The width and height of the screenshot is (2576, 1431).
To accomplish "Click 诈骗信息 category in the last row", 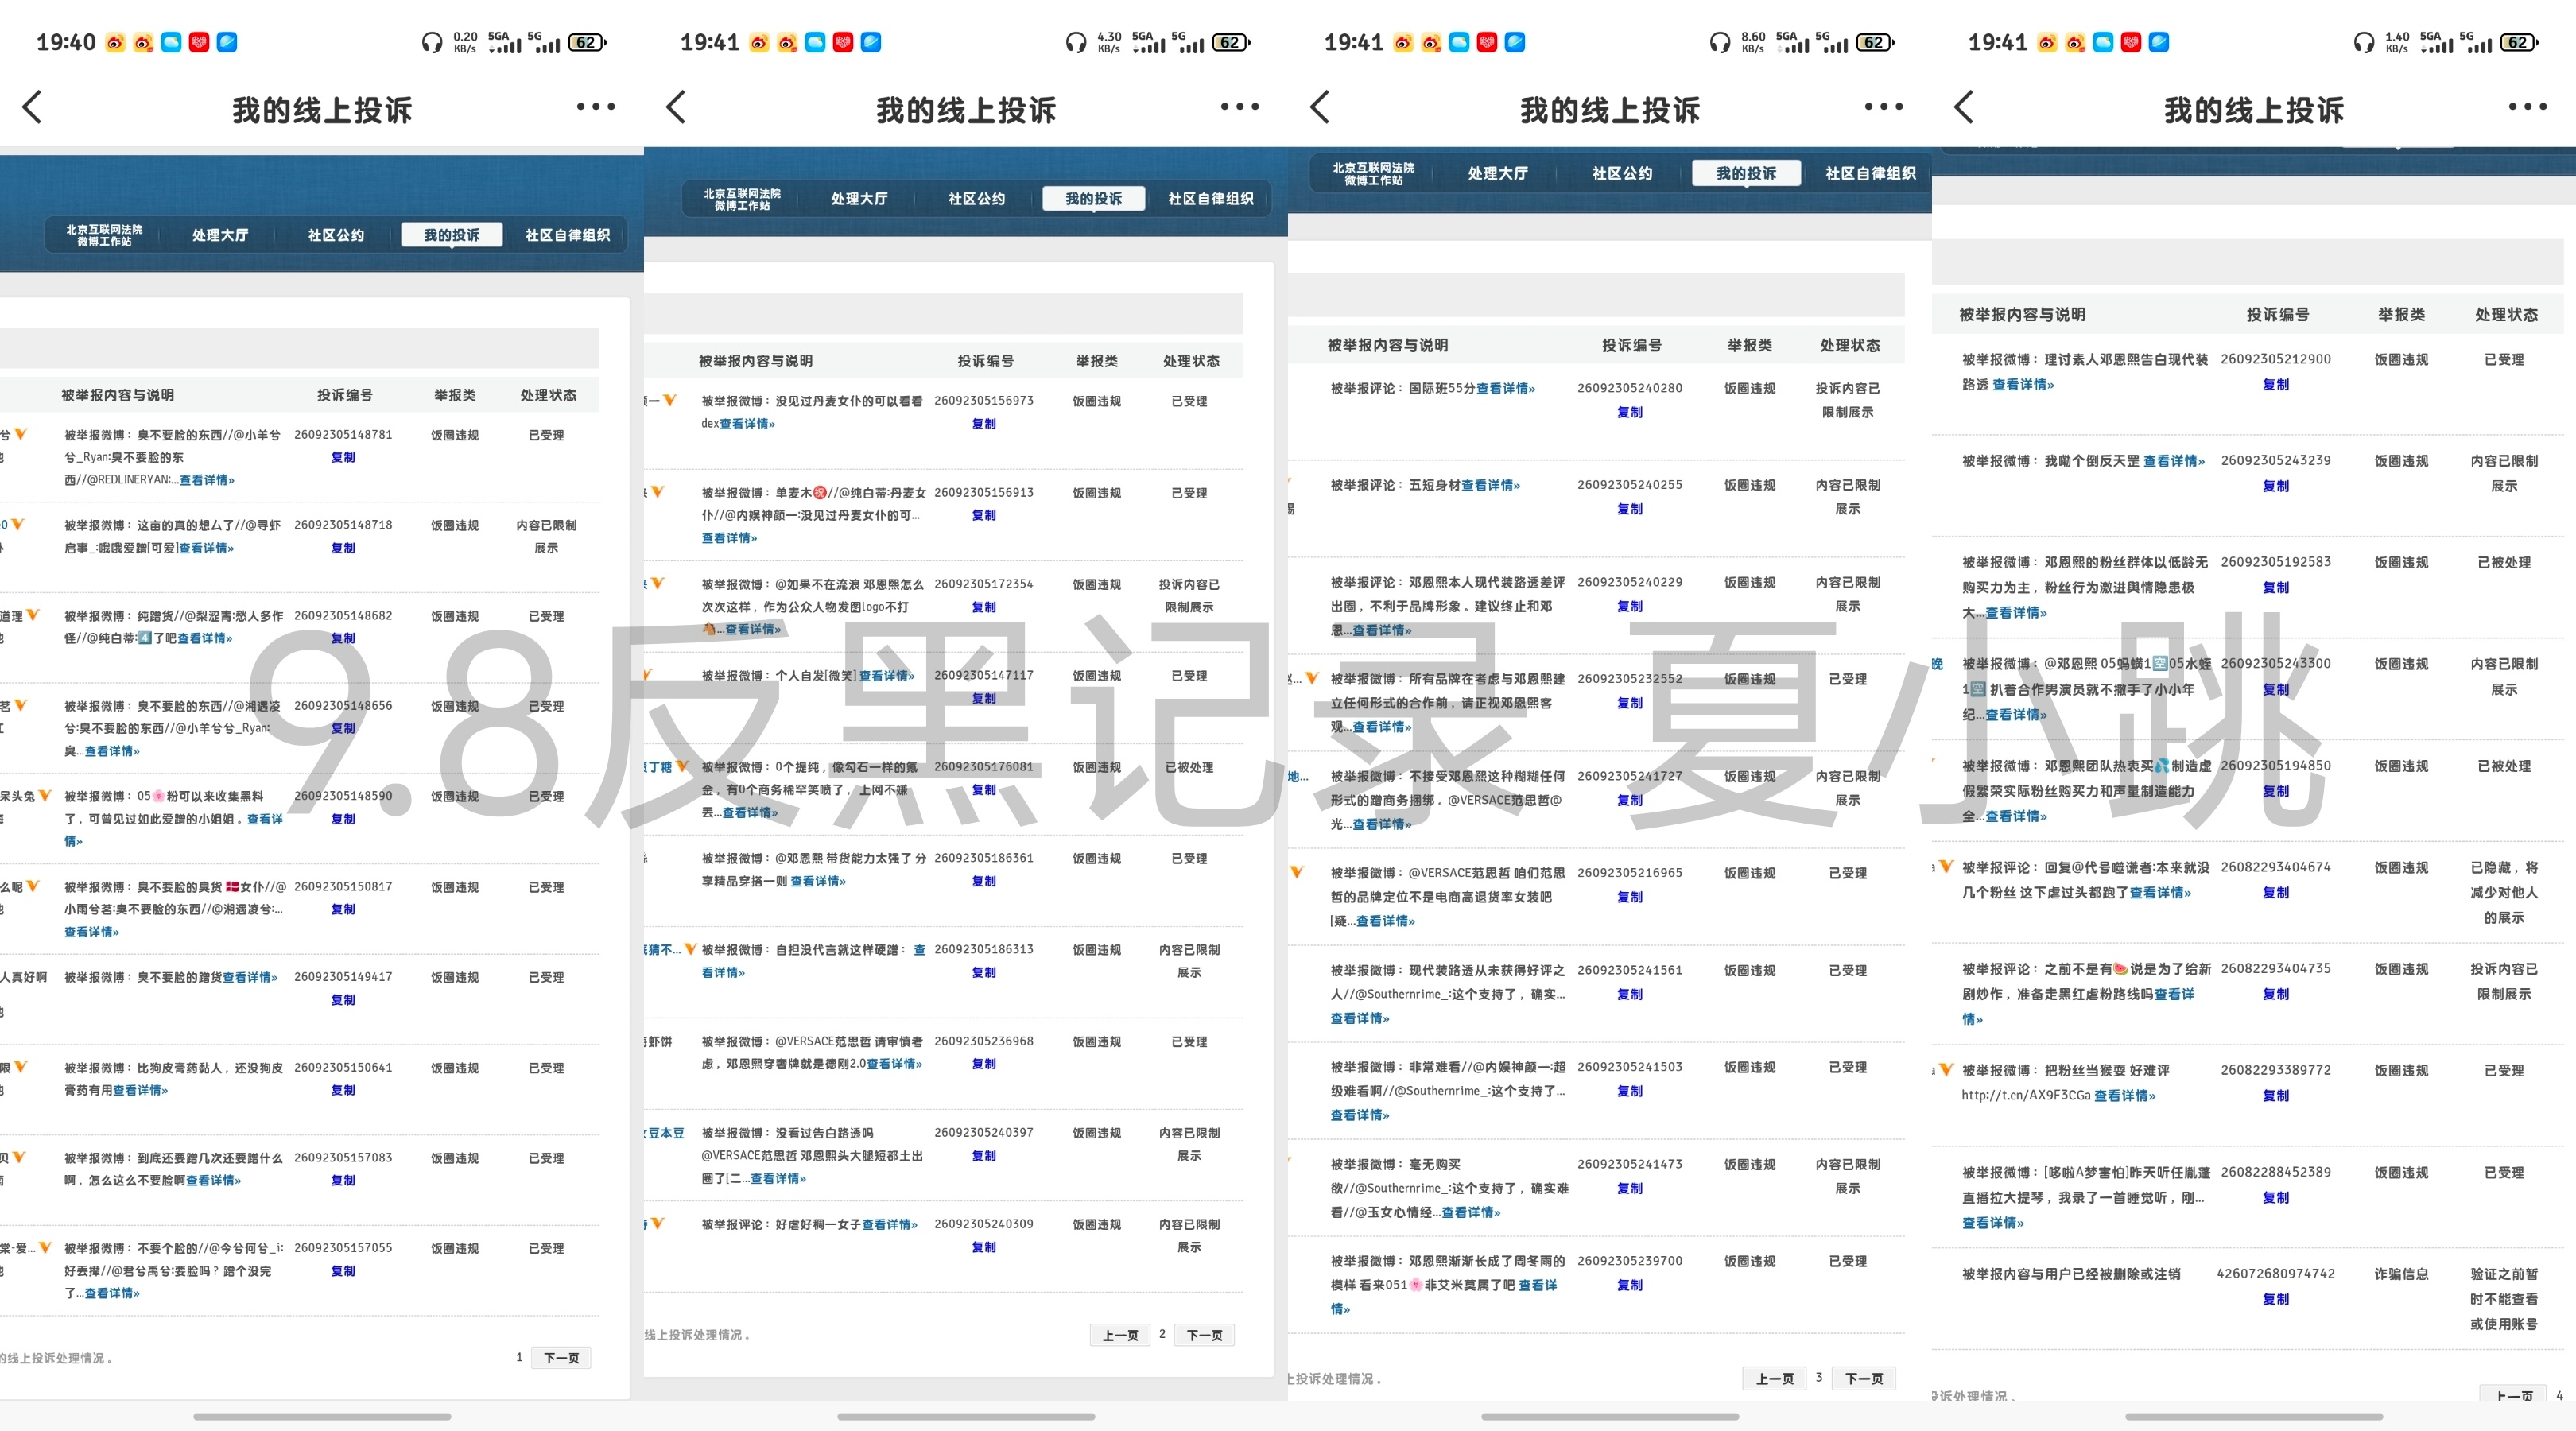I will [2401, 1274].
